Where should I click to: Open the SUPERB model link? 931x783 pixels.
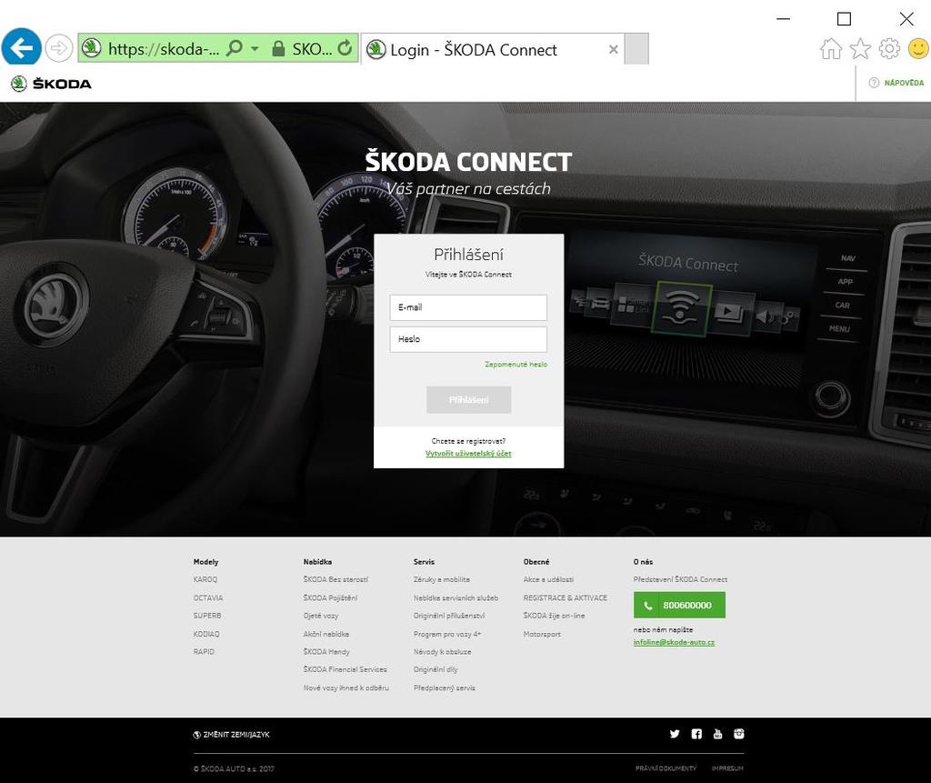207,616
